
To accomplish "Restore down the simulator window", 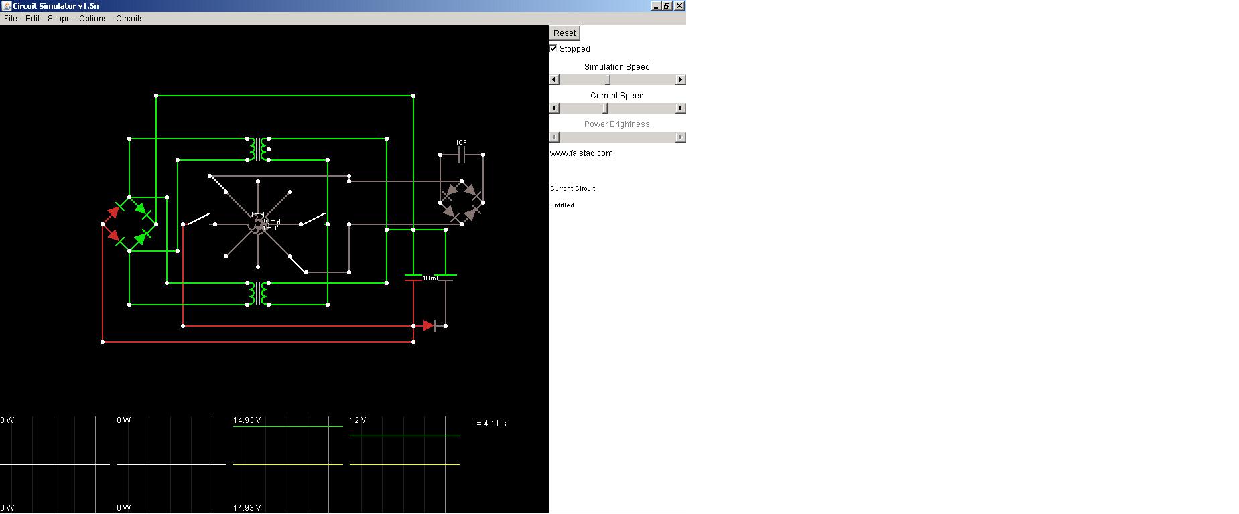I will tap(667, 5).
